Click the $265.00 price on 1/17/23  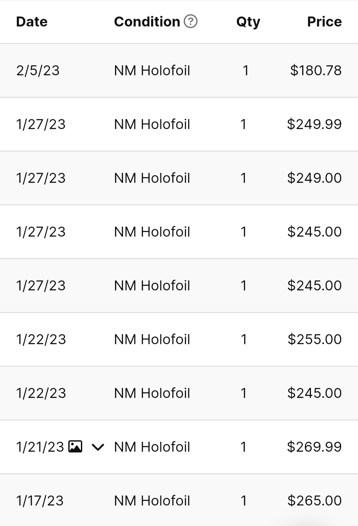[x=314, y=500]
